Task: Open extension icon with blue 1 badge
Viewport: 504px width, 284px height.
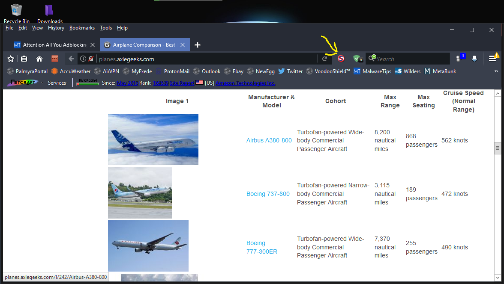Action: [461, 58]
